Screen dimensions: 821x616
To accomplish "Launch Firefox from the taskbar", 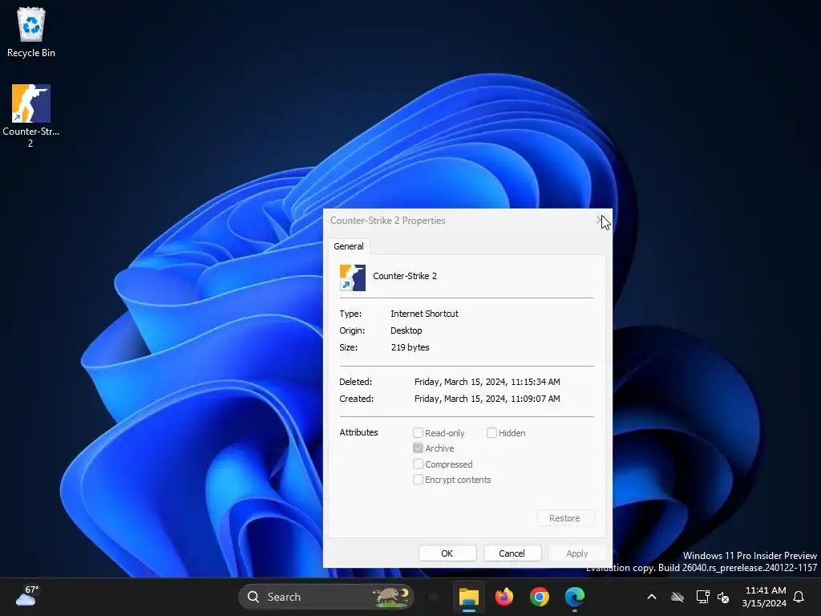I will click(x=504, y=597).
